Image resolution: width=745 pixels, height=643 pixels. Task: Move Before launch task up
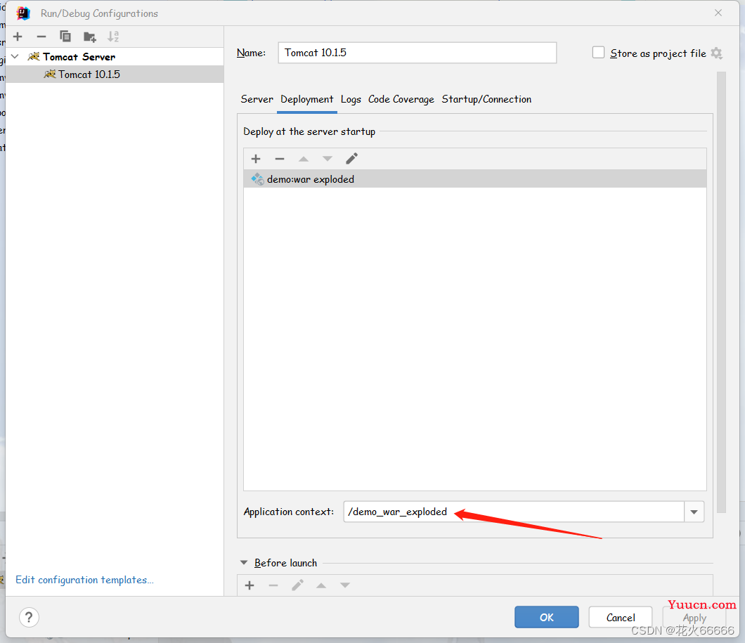[321, 585]
